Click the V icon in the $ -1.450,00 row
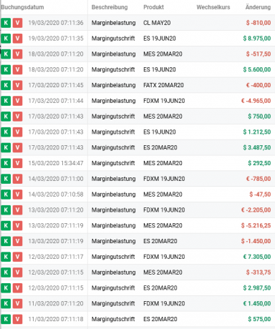Screen dimensions: 275x329 (17, 241)
